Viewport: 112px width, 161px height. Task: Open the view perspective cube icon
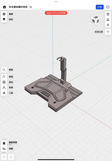108,25
